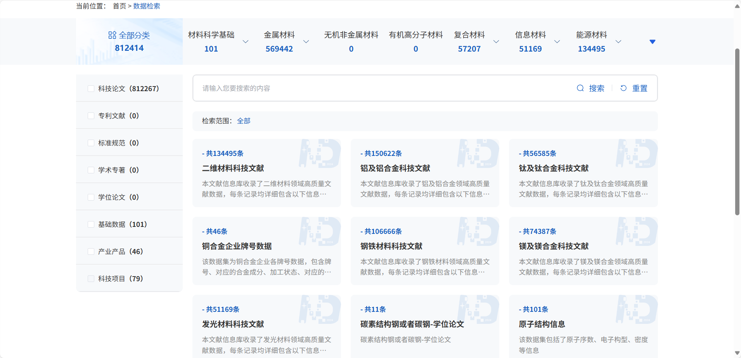Select the 科技项目 checkbox
This screenshot has height=358, width=741.
pyautogui.click(x=91, y=279)
